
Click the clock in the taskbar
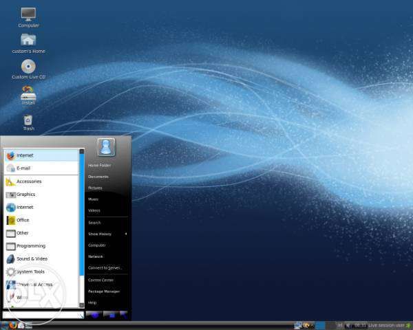(360, 325)
